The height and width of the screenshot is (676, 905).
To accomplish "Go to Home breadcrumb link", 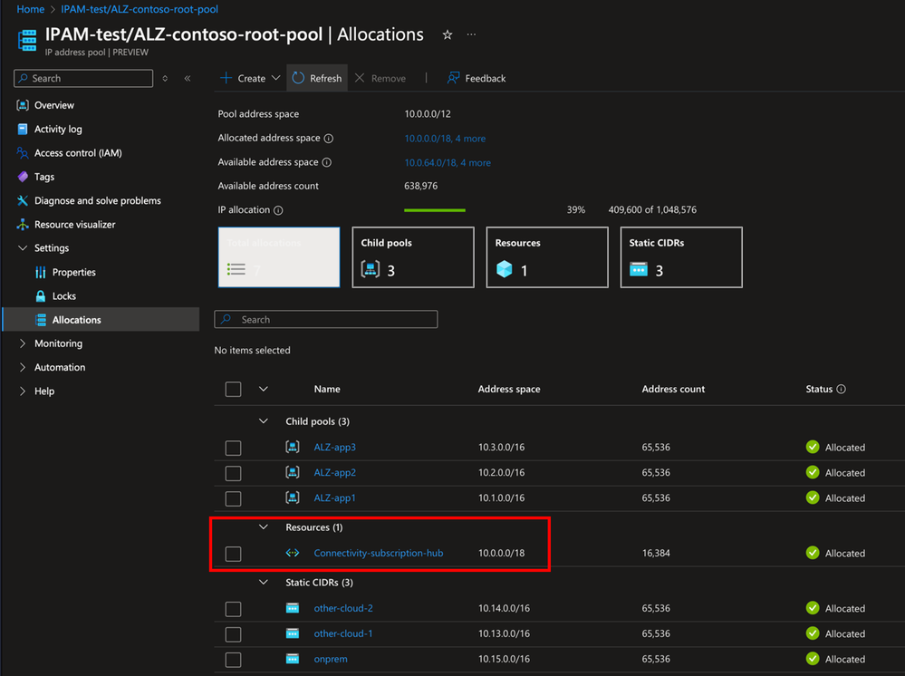I will [31, 9].
